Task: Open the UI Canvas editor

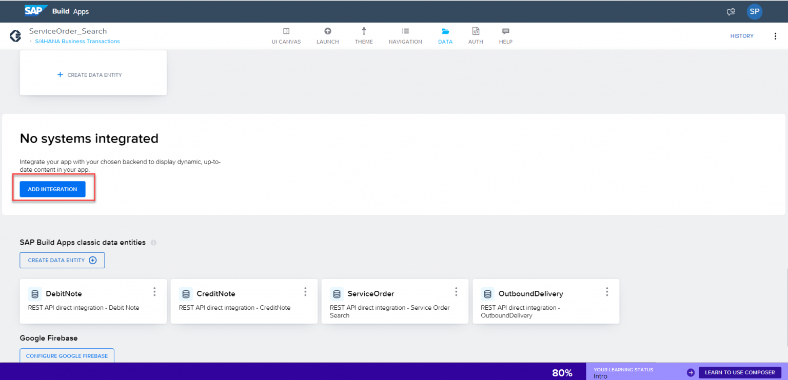Action: click(286, 35)
